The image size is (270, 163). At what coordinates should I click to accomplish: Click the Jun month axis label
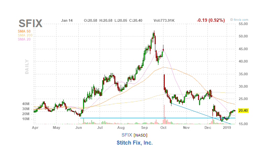[x=79, y=128]
